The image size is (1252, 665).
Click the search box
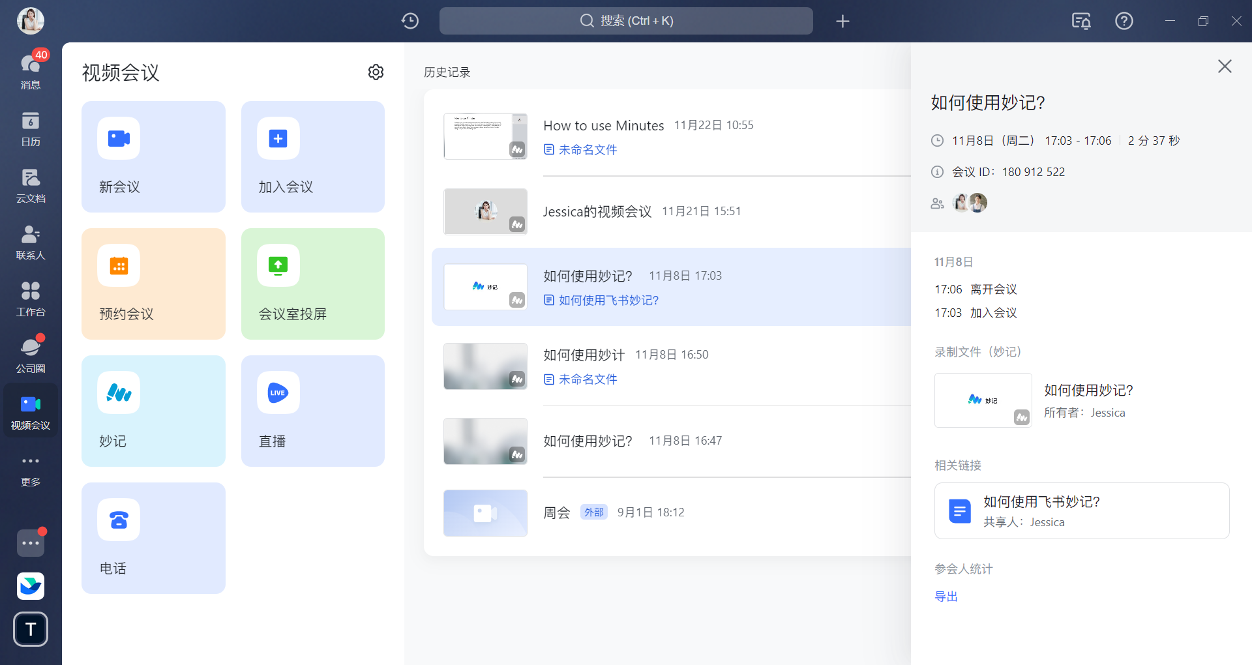pos(626,21)
